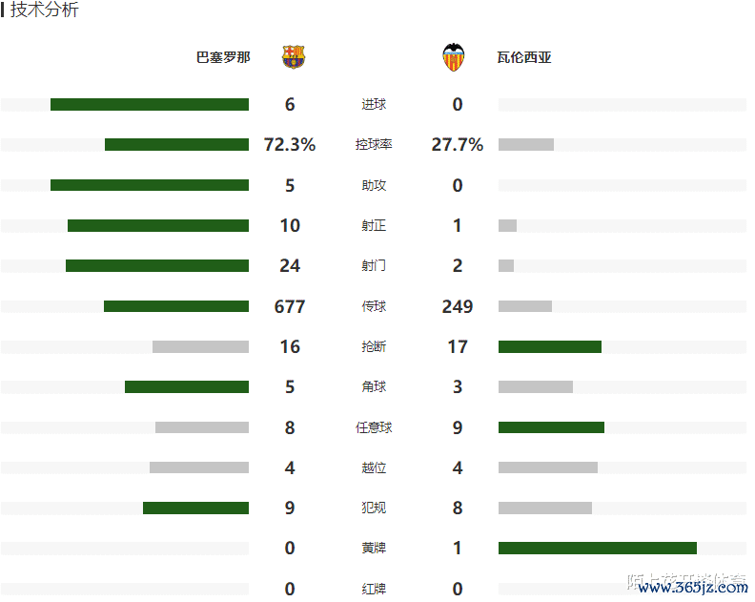Click Valencia's 27.7% possession bar

(x=525, y=145)
